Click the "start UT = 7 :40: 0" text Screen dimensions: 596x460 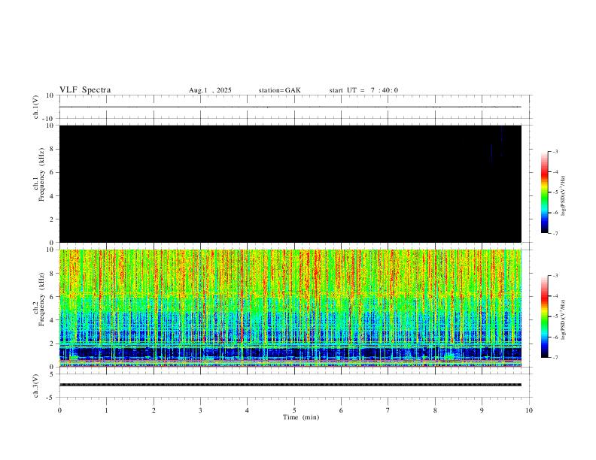[x=363, y=90]
